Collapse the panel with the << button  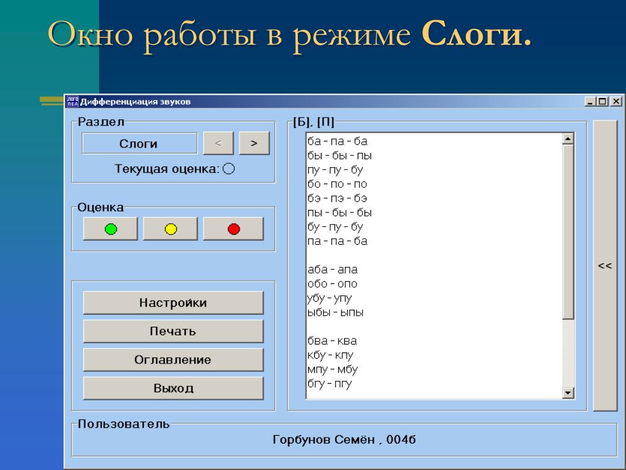(x=605, y=266)
